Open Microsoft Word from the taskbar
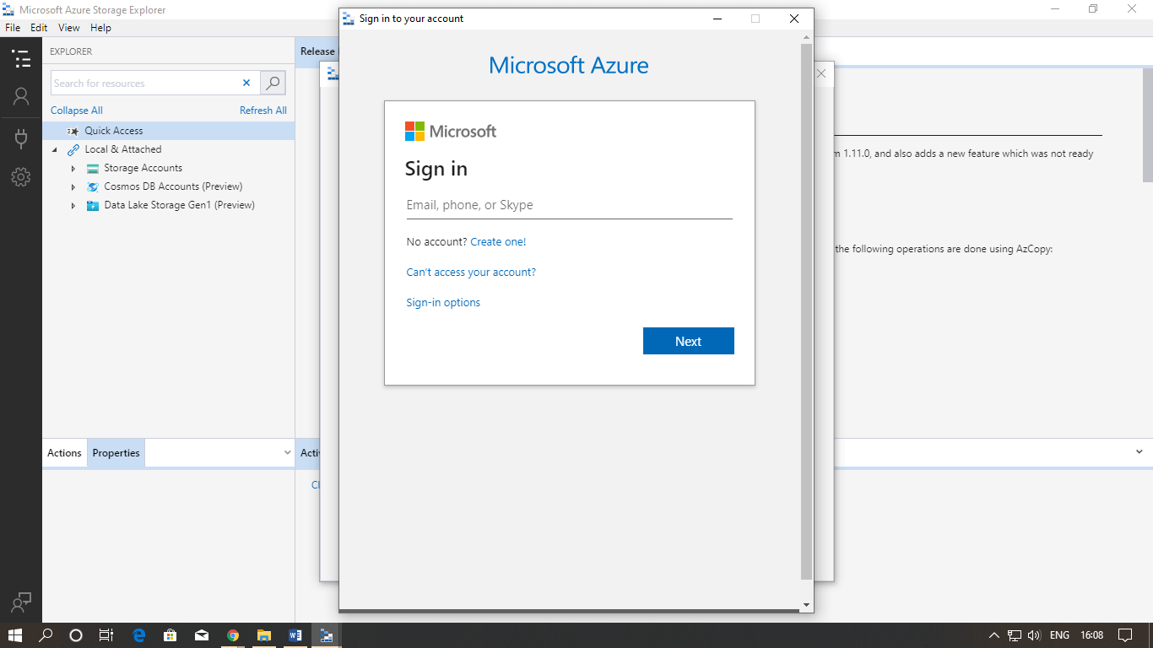Image resolution: width=1153 pixels, height=648 pixels. click(295, 635)
